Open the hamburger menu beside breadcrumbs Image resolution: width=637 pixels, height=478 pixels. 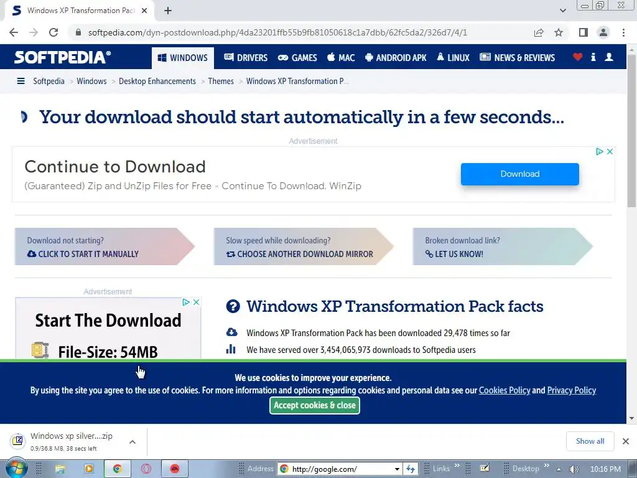pyautogui.click(x=21, y=82)
